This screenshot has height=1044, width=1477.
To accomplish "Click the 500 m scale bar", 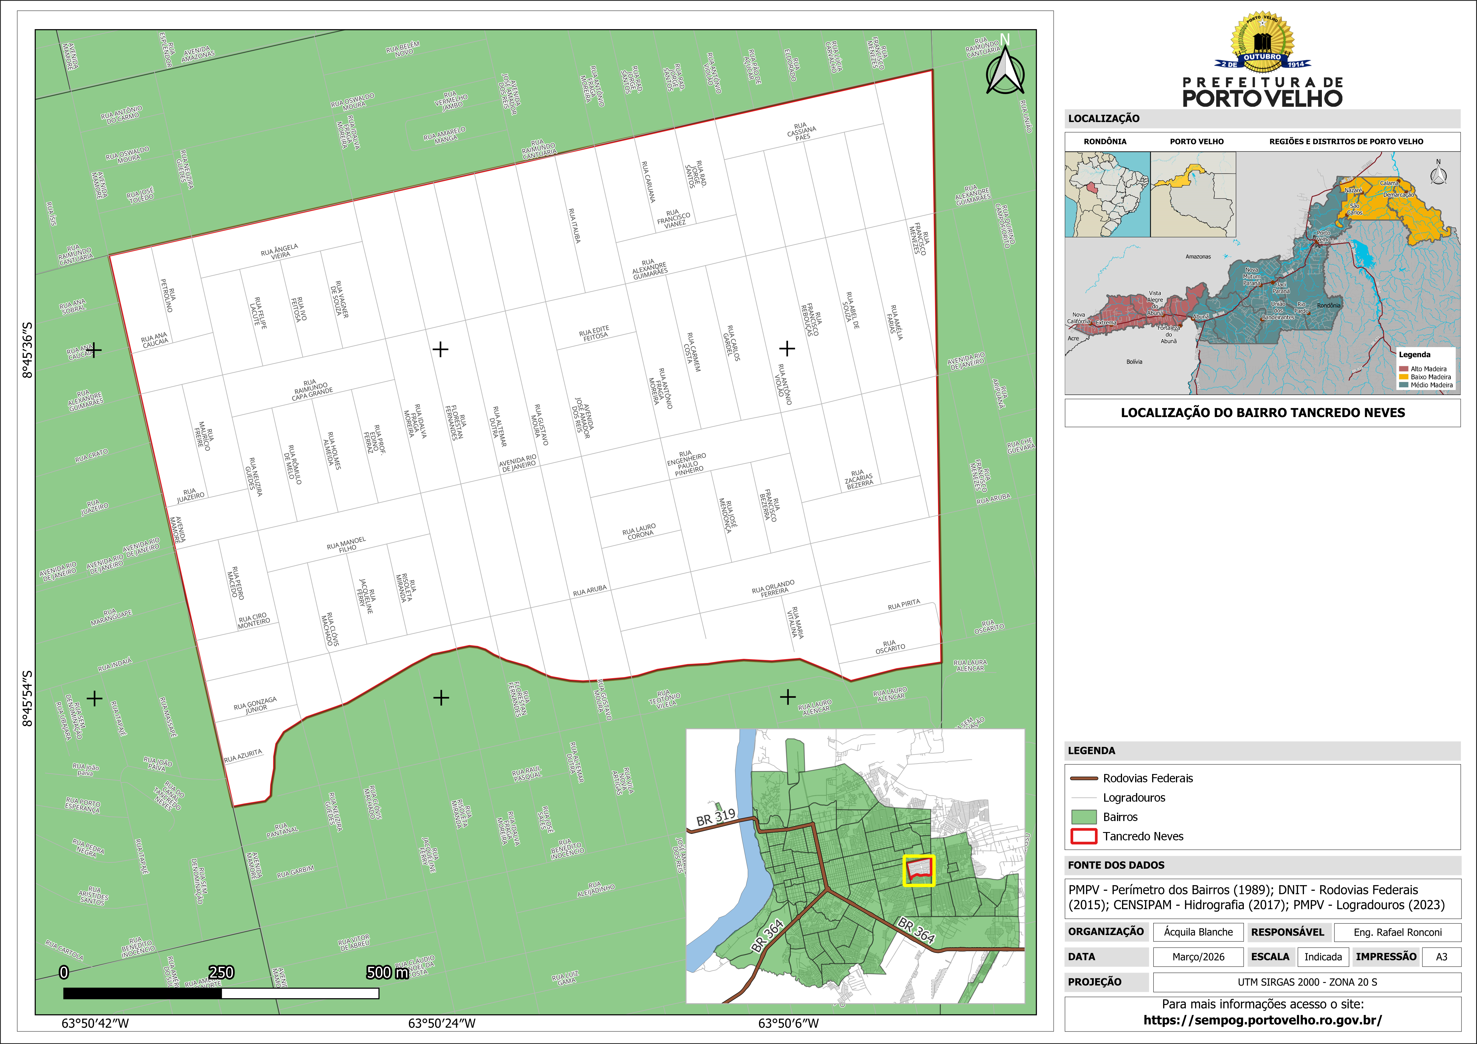I will click(x=221, y=993).
